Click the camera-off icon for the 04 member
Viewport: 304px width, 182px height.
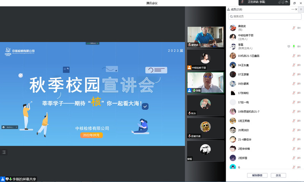coord(299,65)
